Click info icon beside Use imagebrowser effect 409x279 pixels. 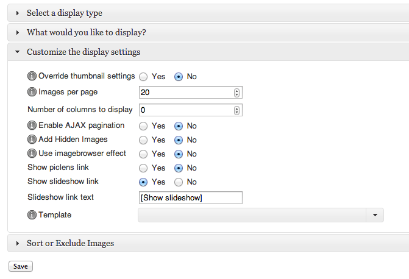point(32,154)
